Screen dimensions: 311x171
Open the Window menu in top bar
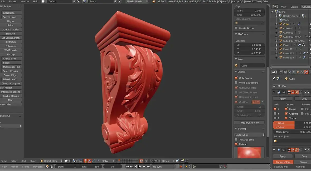25,2
